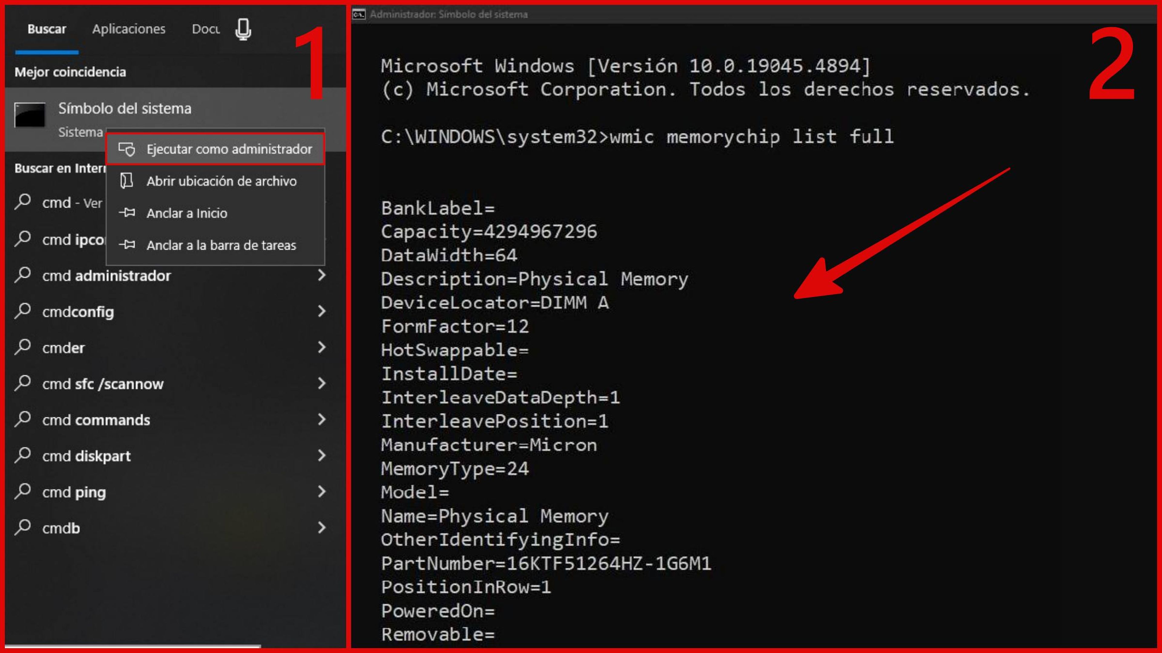Image resolution: width=1162 pixels, height=653 pixels.
Task: Click the Capacity=4294967296 line
Action: point(489,232)
